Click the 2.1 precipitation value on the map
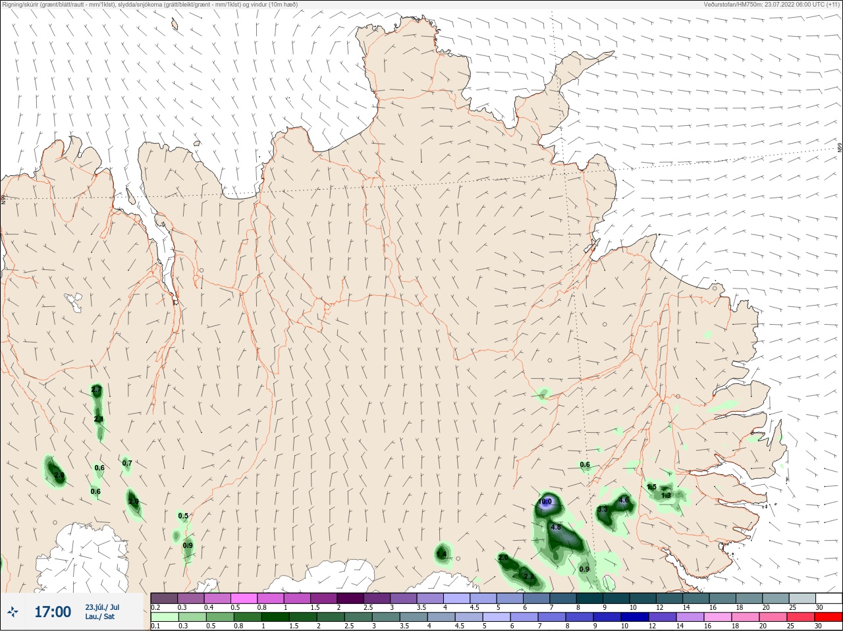This screenshot has height=631, width=843. click(x=99, y=420)
